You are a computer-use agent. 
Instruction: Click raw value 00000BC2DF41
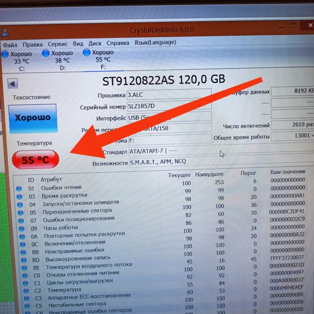(x=287, y=212)
